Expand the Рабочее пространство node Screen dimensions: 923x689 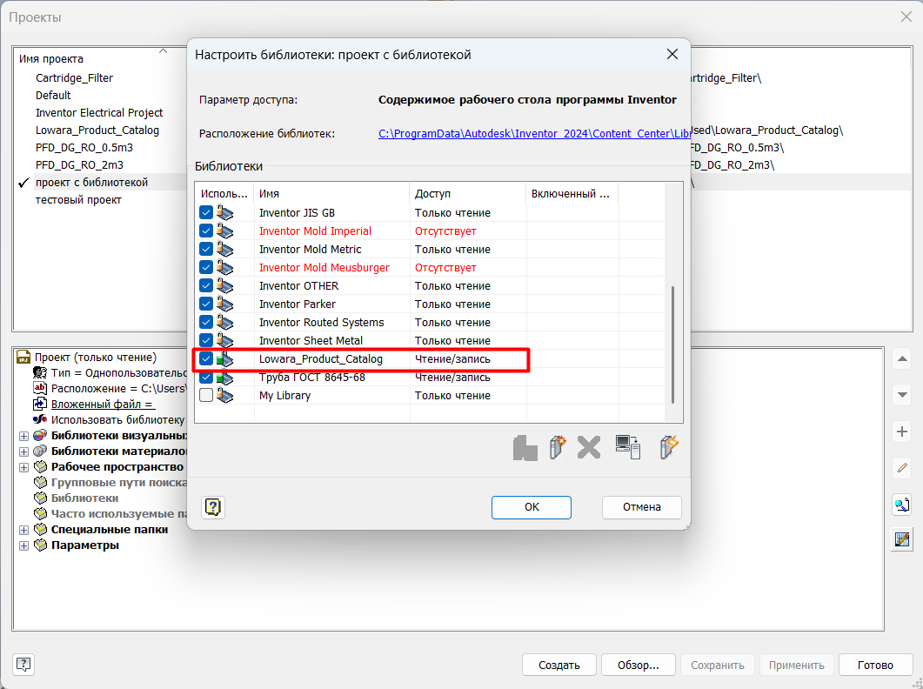[24, 467]
